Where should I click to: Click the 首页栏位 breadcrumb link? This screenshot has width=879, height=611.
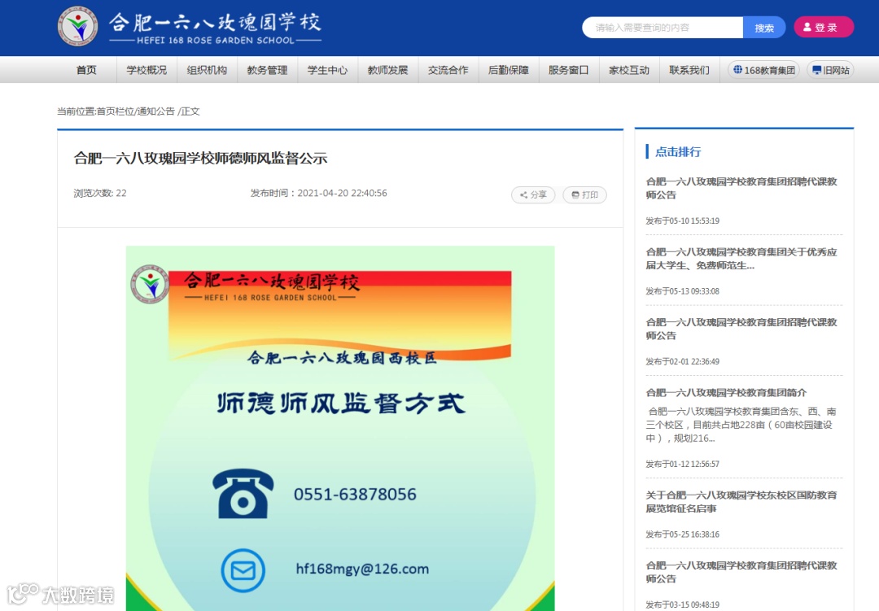tap(116, 111)
